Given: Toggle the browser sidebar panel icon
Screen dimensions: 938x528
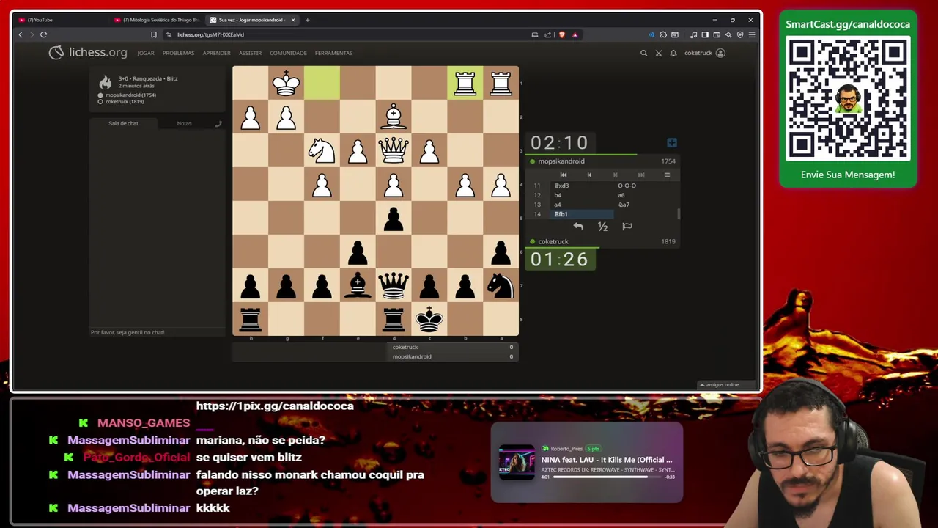Looking at the screenshot, I should coord(705,34).
